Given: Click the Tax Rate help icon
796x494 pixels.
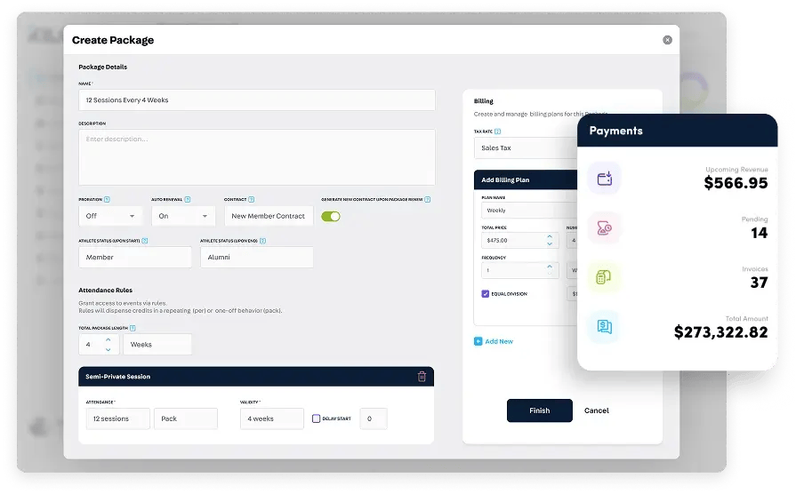Looking at the screenshot, I should tap(497, 131).
